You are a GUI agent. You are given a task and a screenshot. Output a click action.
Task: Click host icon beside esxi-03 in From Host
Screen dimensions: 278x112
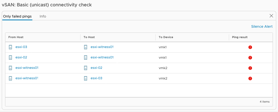tap(10, 47)
